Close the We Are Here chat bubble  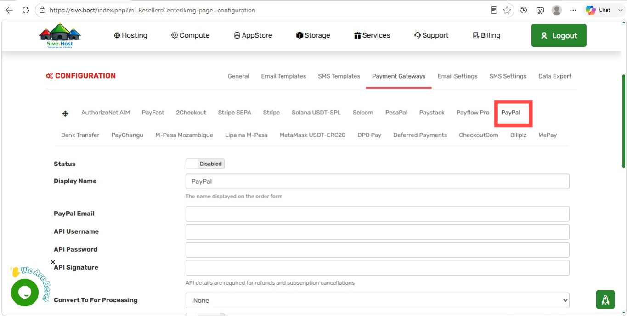[x=53, y=262]
